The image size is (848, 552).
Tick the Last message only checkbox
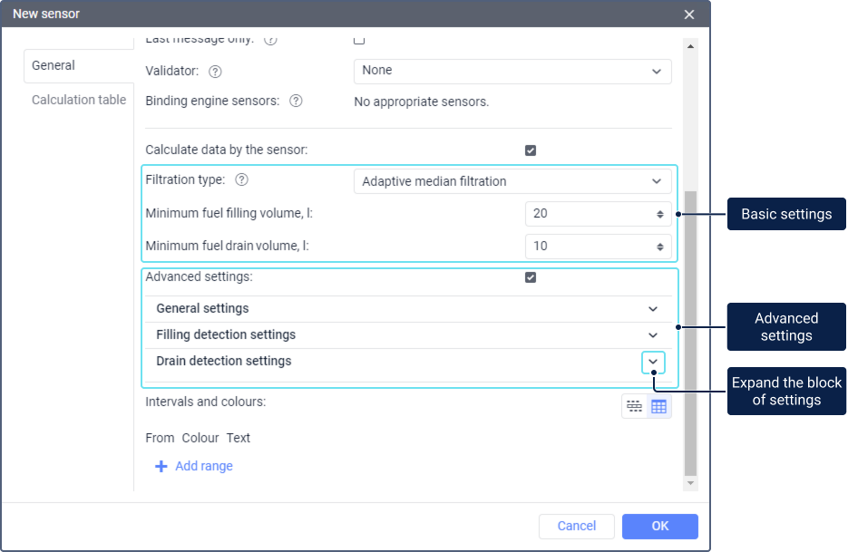(x=359, y=40)
